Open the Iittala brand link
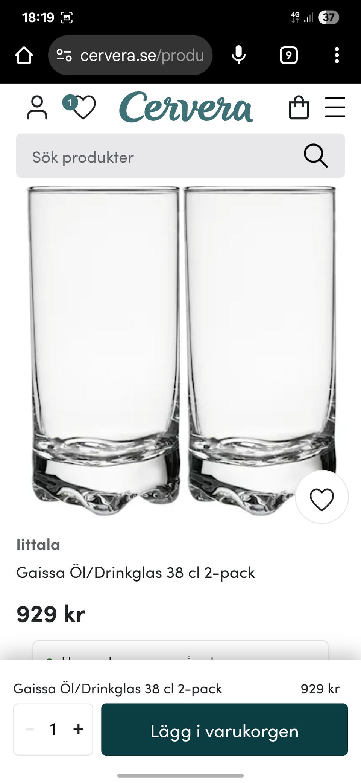 (38, 545)
